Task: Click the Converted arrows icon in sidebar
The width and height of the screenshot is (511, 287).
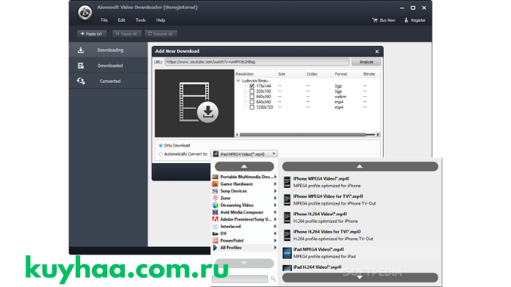Action: click(x=81, y=81)
